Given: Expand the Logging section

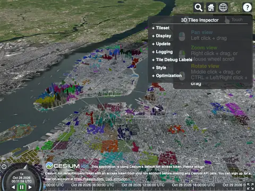Looking at the screenshot, I should [x=162, y=52].
